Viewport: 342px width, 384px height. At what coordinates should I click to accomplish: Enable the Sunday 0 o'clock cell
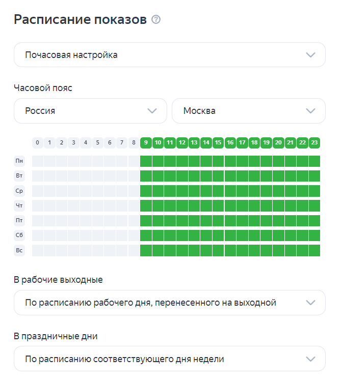click(38, 251)
